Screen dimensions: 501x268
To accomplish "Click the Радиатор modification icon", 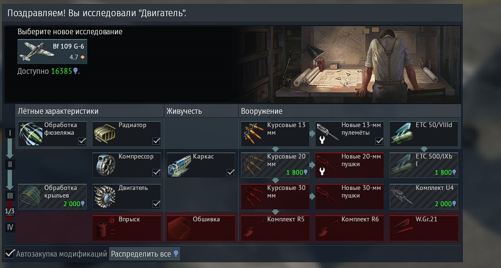I will pos(105,134).
